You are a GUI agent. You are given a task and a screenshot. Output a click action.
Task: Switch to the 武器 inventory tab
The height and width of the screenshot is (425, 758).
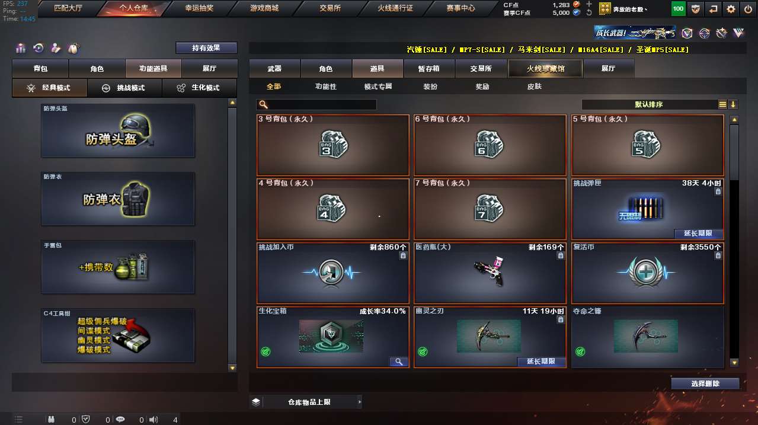click(274, 69)
